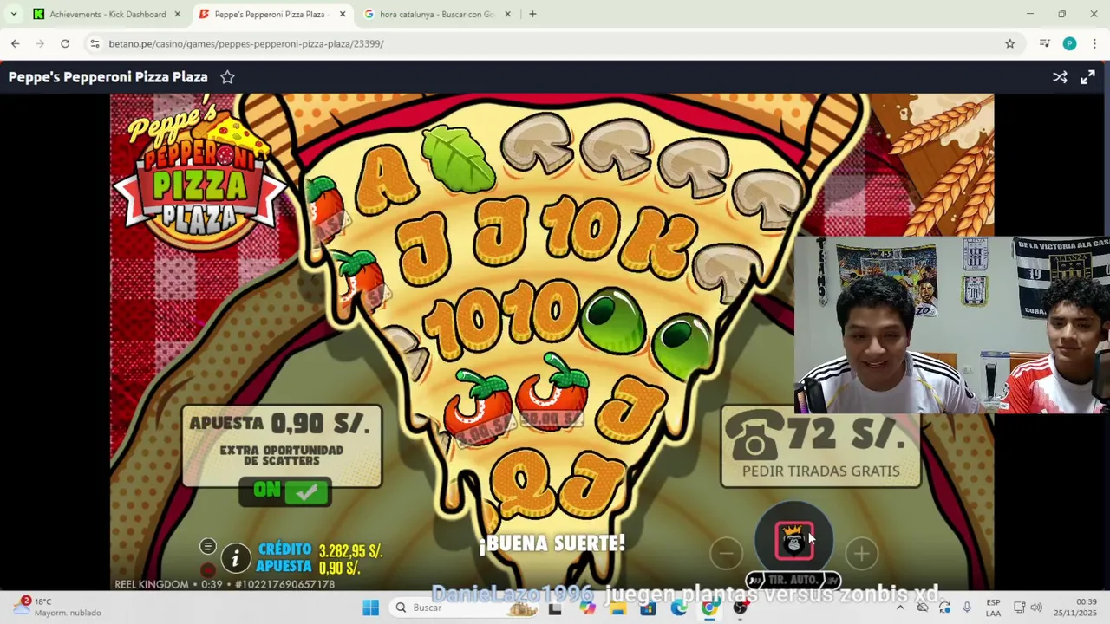Click the gorilla spin button
1110x624 pixels.
point(793,540)
